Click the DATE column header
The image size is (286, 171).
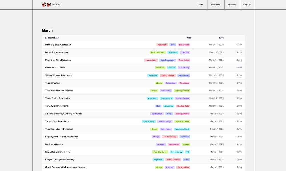click(x=221, y=38)
